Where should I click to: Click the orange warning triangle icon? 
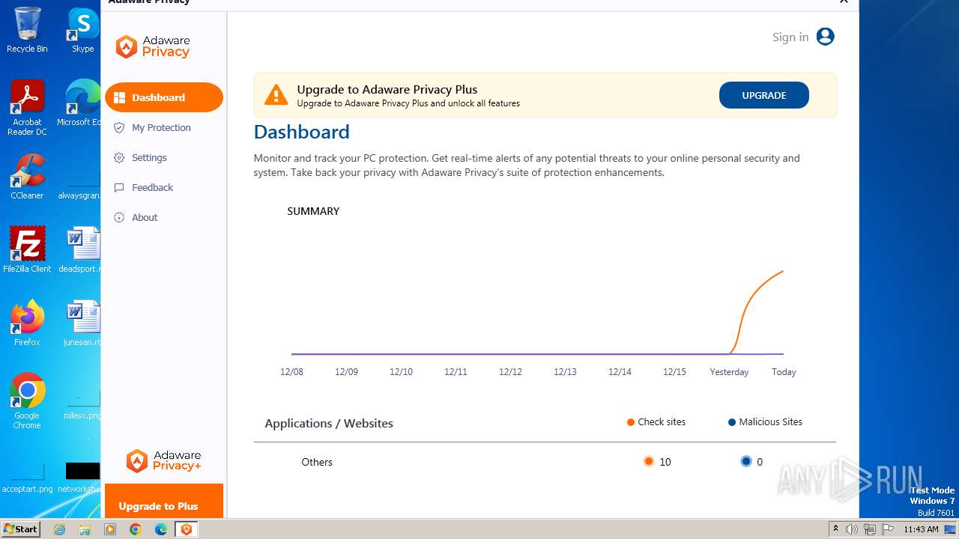point(276,94)
